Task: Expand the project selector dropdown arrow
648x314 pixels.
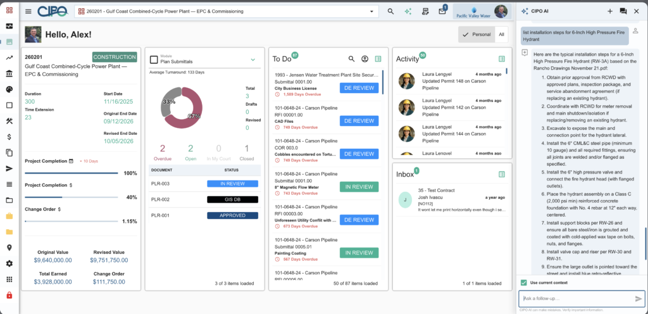Action: pyautogui.click(x=371, y=11)
